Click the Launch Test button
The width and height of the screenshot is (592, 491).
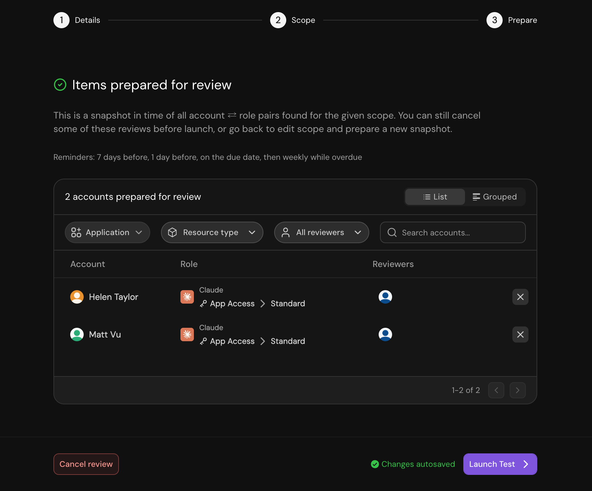(x=500, y=464)
